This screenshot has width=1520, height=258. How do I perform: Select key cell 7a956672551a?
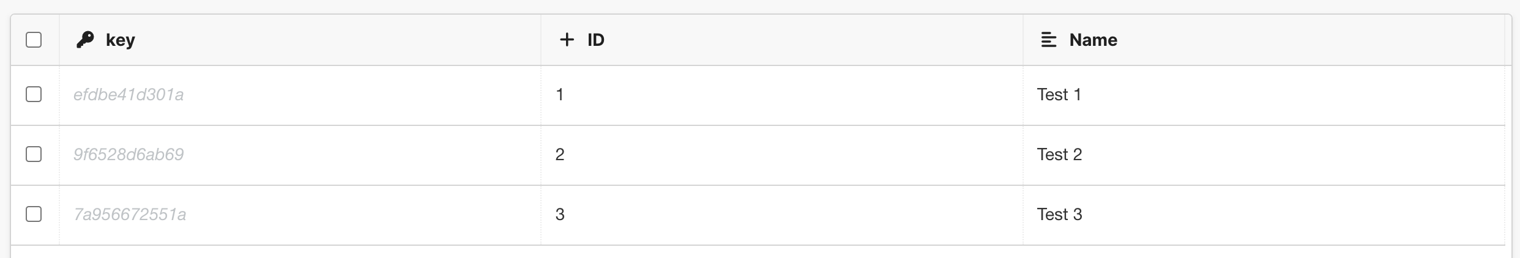(130, 215)
